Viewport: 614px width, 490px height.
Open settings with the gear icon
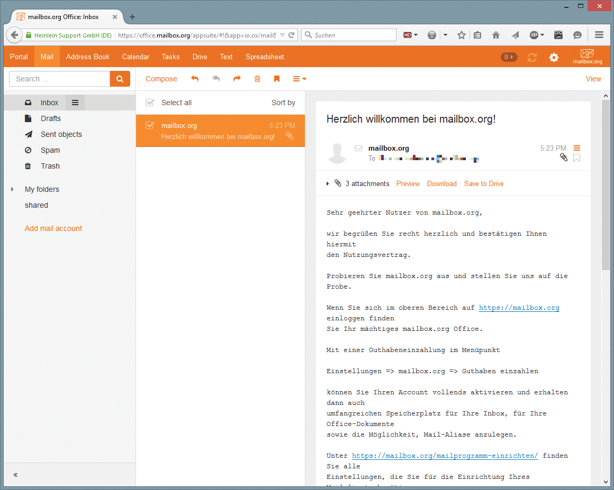[554, 57]
